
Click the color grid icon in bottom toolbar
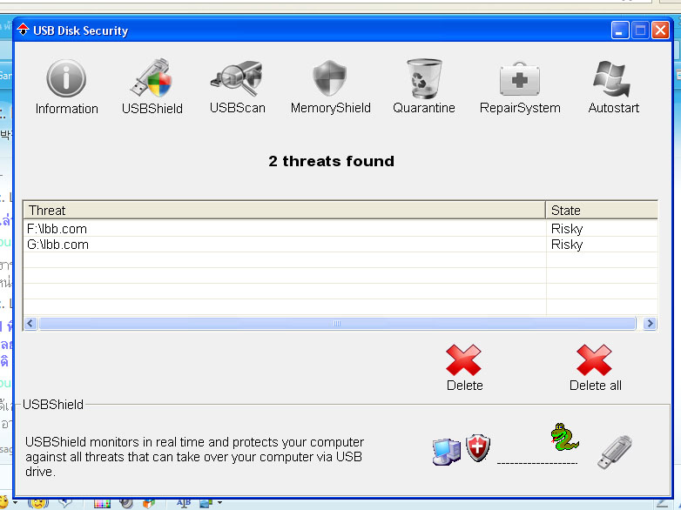click(x=102, y=504)
